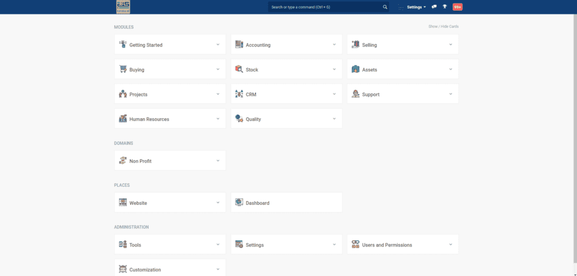Click the Website card icon
The width and height of the screenshot is (577, 276).
coord(123,202)
